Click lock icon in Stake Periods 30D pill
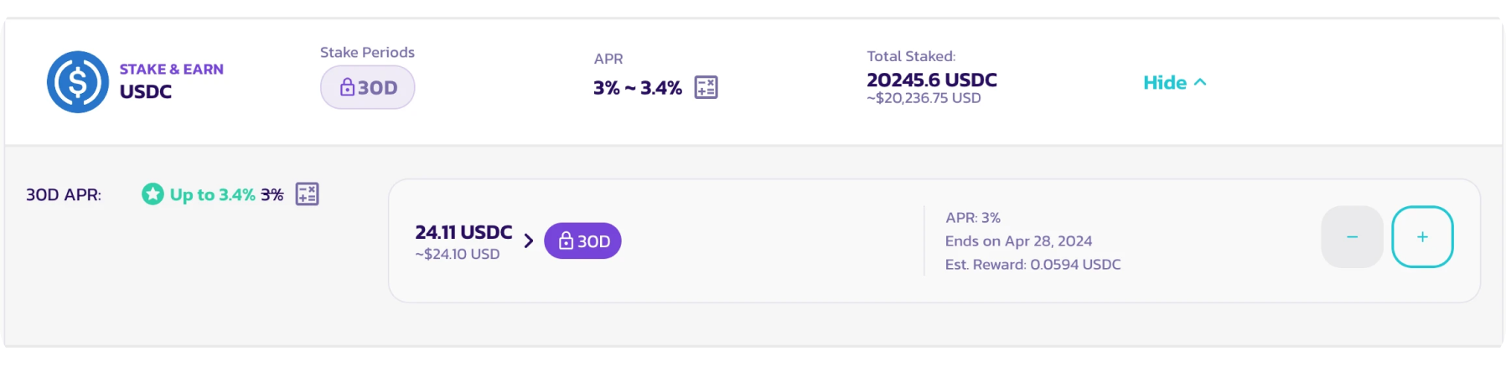The width and height of the screenshot is (1506, 367). [347, 87]
